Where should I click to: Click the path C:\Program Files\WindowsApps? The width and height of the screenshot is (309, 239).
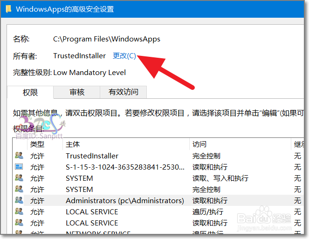[x=107, y=39]
